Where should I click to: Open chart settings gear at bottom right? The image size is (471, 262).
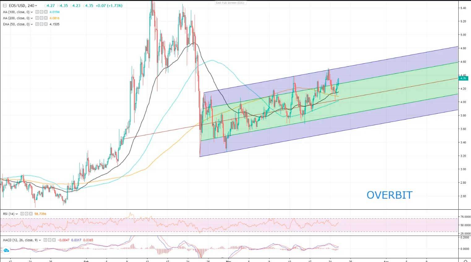click(465, 260)
